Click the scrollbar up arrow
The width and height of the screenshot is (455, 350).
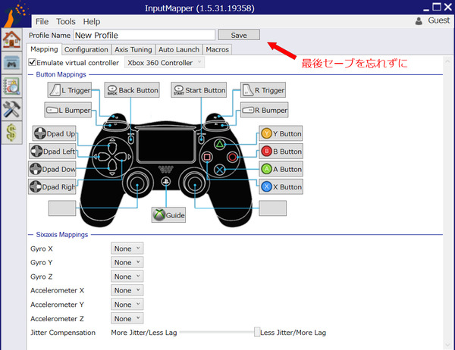(447, 61)
